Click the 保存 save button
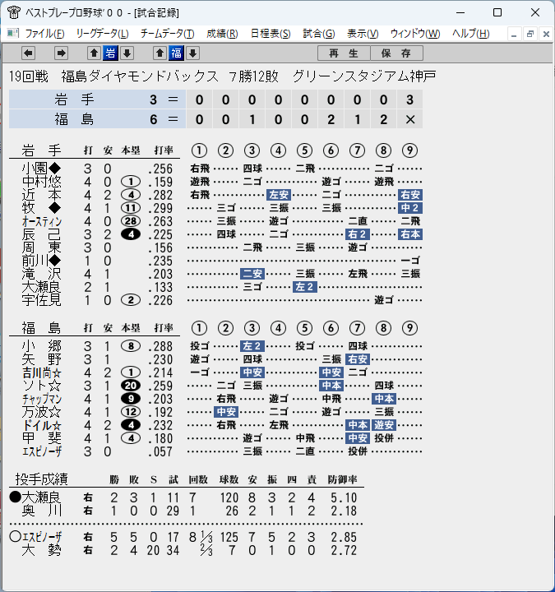The width and height of the screenshot is (555, 592). pyautogui.click(x=396, y=53)
